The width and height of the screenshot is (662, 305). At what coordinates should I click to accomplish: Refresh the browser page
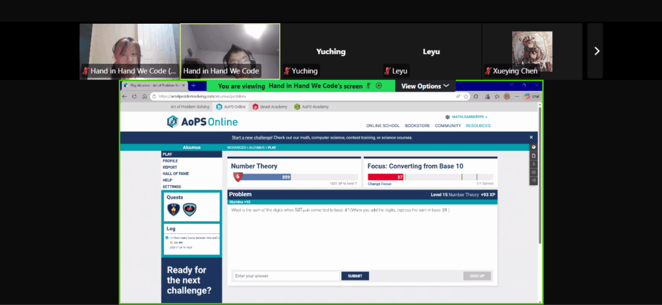click(134, 96)
